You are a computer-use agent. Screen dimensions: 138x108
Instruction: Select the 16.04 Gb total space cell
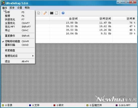72,33
